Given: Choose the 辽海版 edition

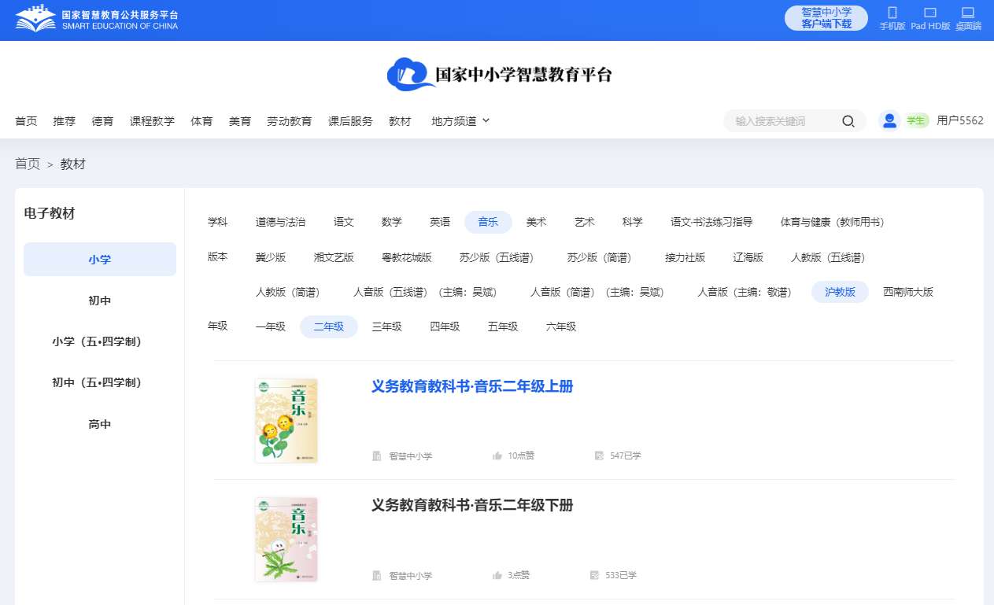Looking at the screenshot, I should click(748, 257).
